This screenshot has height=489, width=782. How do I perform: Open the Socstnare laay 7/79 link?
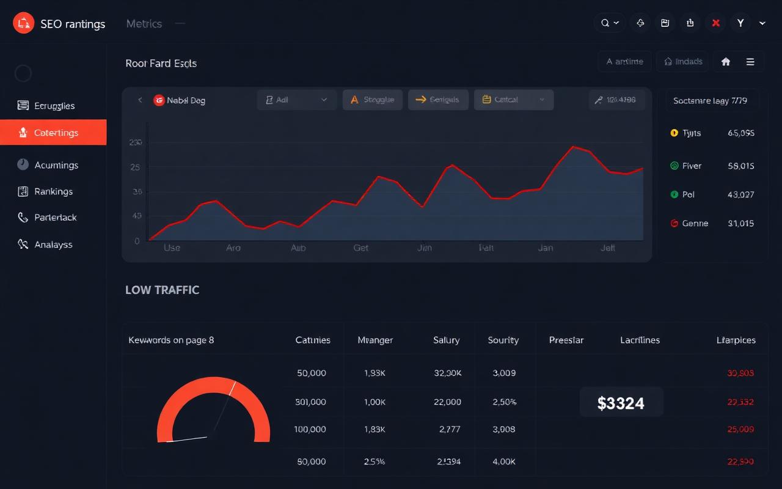(712, 100)
